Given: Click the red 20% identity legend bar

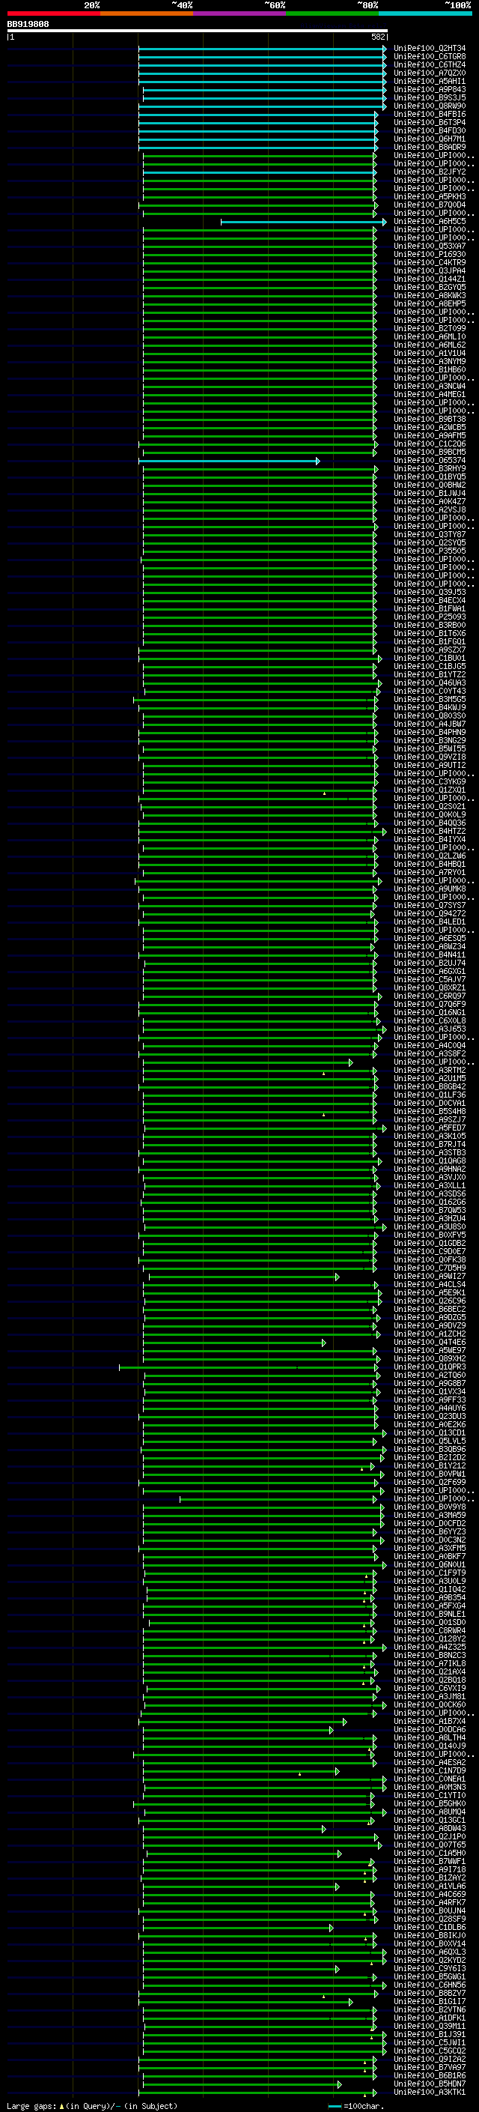Looking at the screenshot, I should (53, 13).
